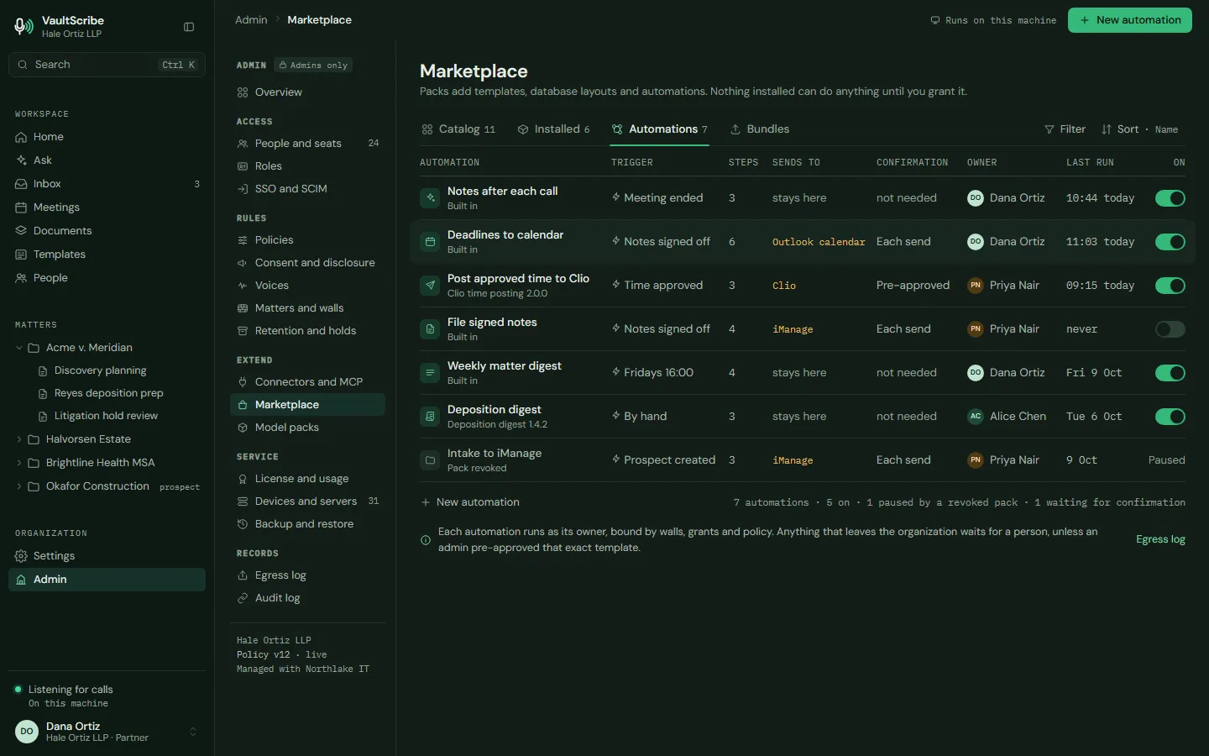Expand the Okafor Construction matter
This screenshot has height=756, width=1209.
point(19,486)
